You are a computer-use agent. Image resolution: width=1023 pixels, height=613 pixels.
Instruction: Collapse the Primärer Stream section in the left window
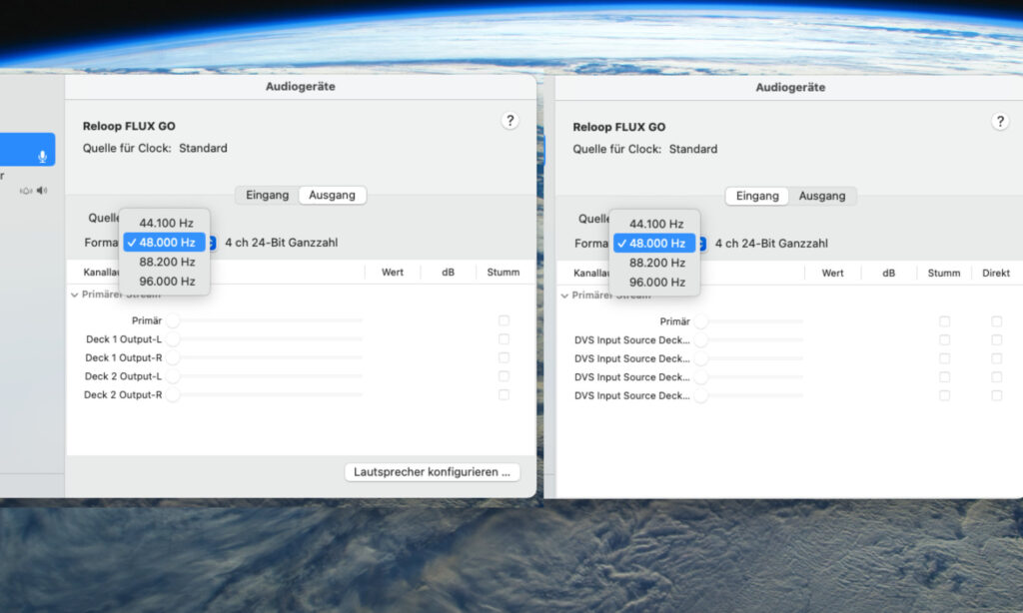(75, 295)
